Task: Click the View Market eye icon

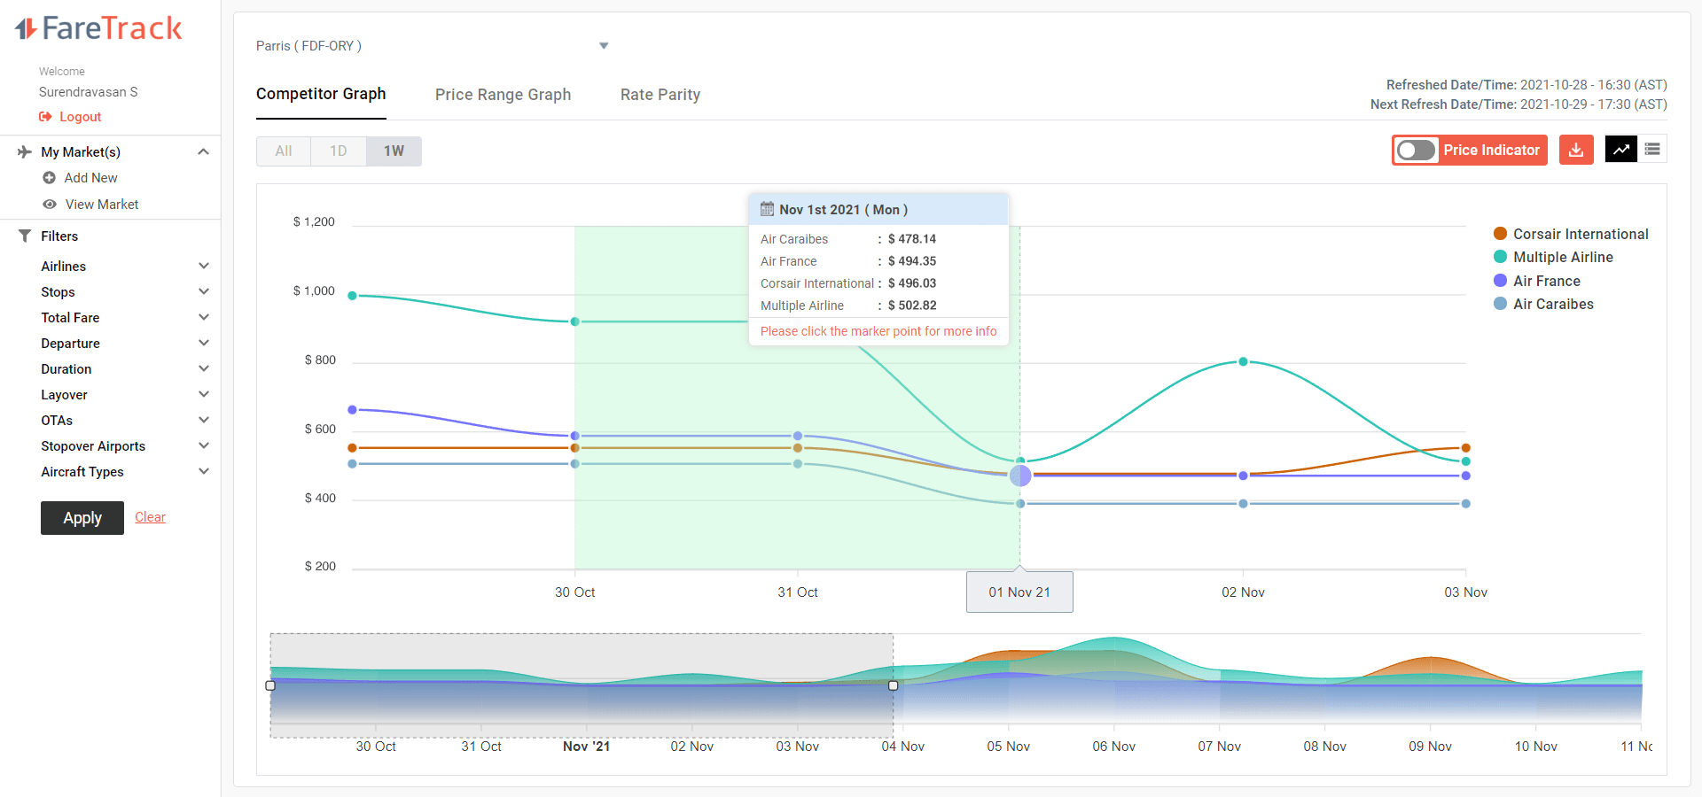Action: (50, 205)
